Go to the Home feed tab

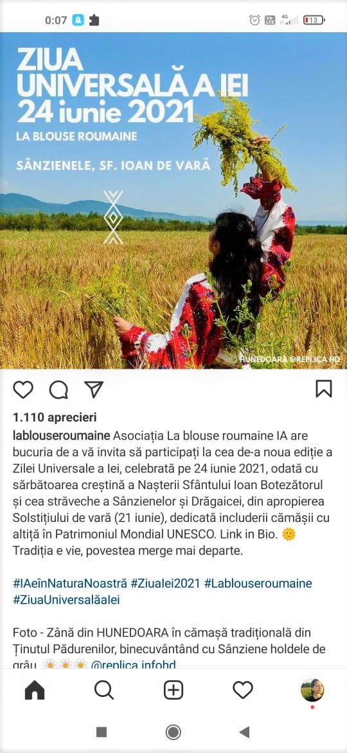point(35,690)
